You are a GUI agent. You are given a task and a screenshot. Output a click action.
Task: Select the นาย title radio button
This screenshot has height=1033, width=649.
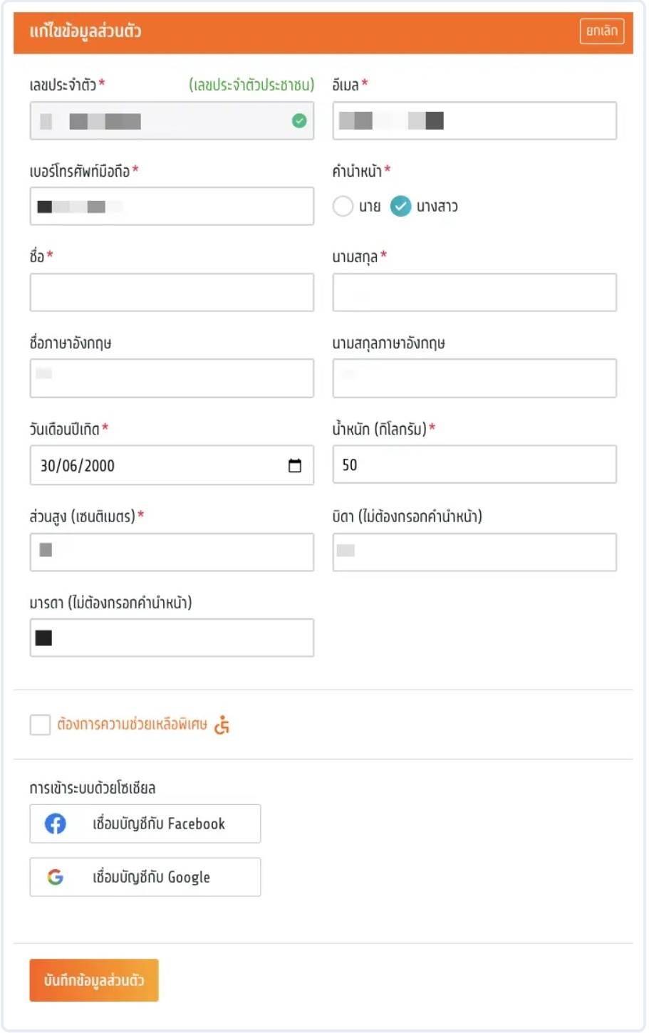tap(343, 207)
